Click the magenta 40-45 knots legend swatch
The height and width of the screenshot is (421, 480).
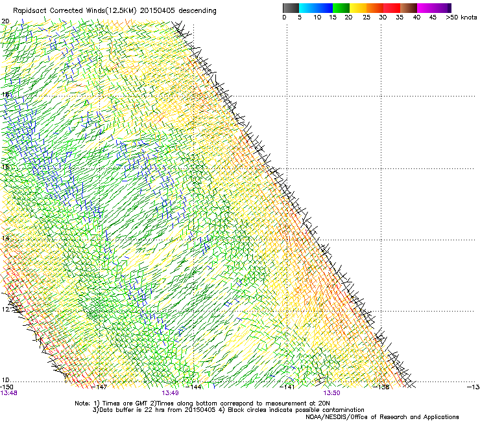coord(426,8)
